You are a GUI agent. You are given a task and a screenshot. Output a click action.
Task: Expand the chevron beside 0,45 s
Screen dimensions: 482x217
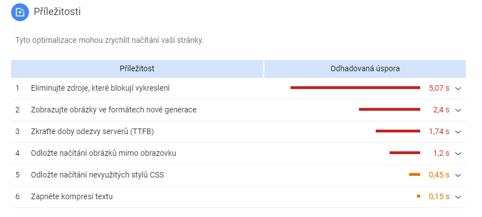458,175
